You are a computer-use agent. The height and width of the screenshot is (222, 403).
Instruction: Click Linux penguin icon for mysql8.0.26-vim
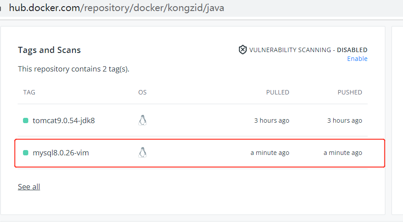142,153
